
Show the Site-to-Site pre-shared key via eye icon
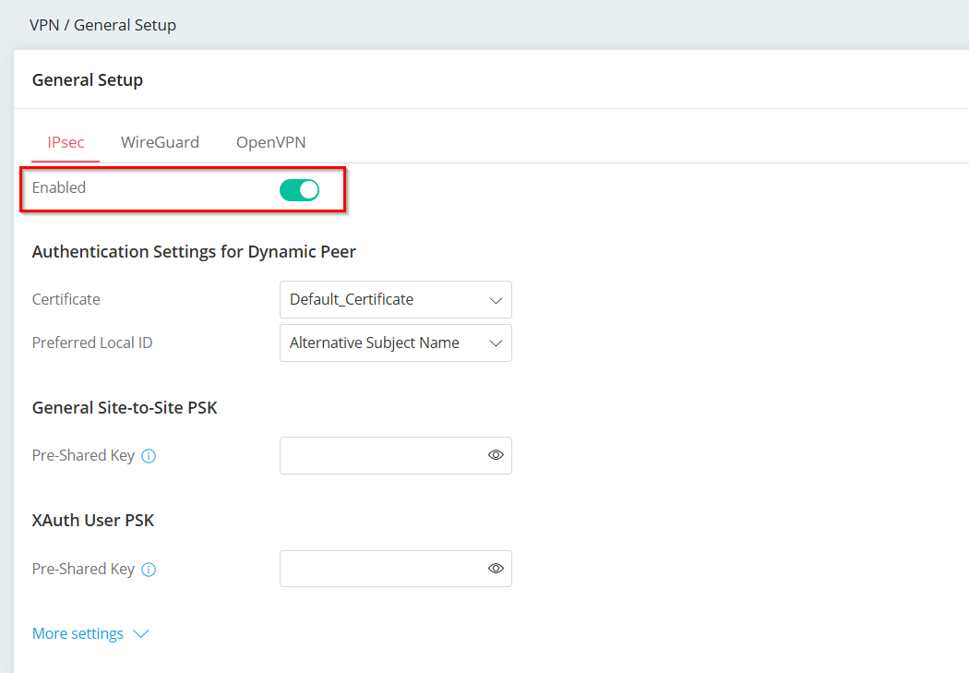[x=496, y=455]
